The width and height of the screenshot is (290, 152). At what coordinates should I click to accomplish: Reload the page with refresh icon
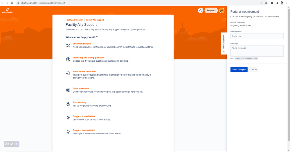click(x=12, y=3)
